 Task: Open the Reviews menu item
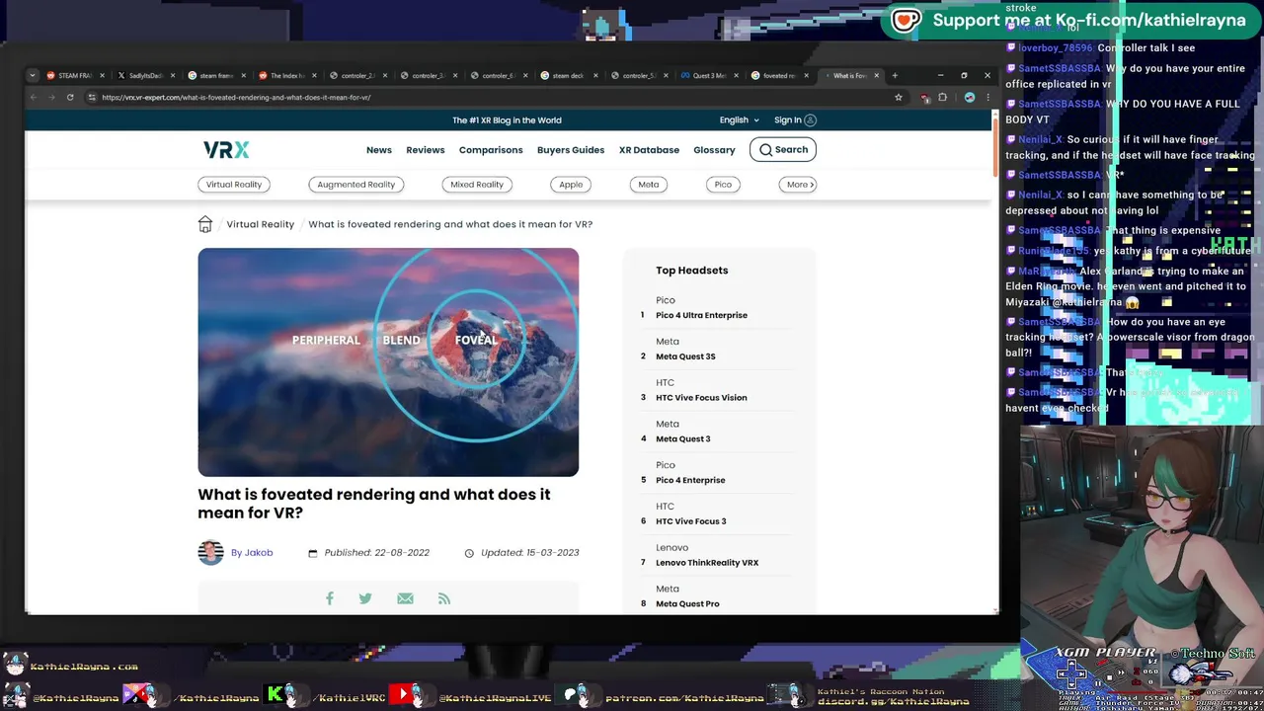[x=426, y=150]
